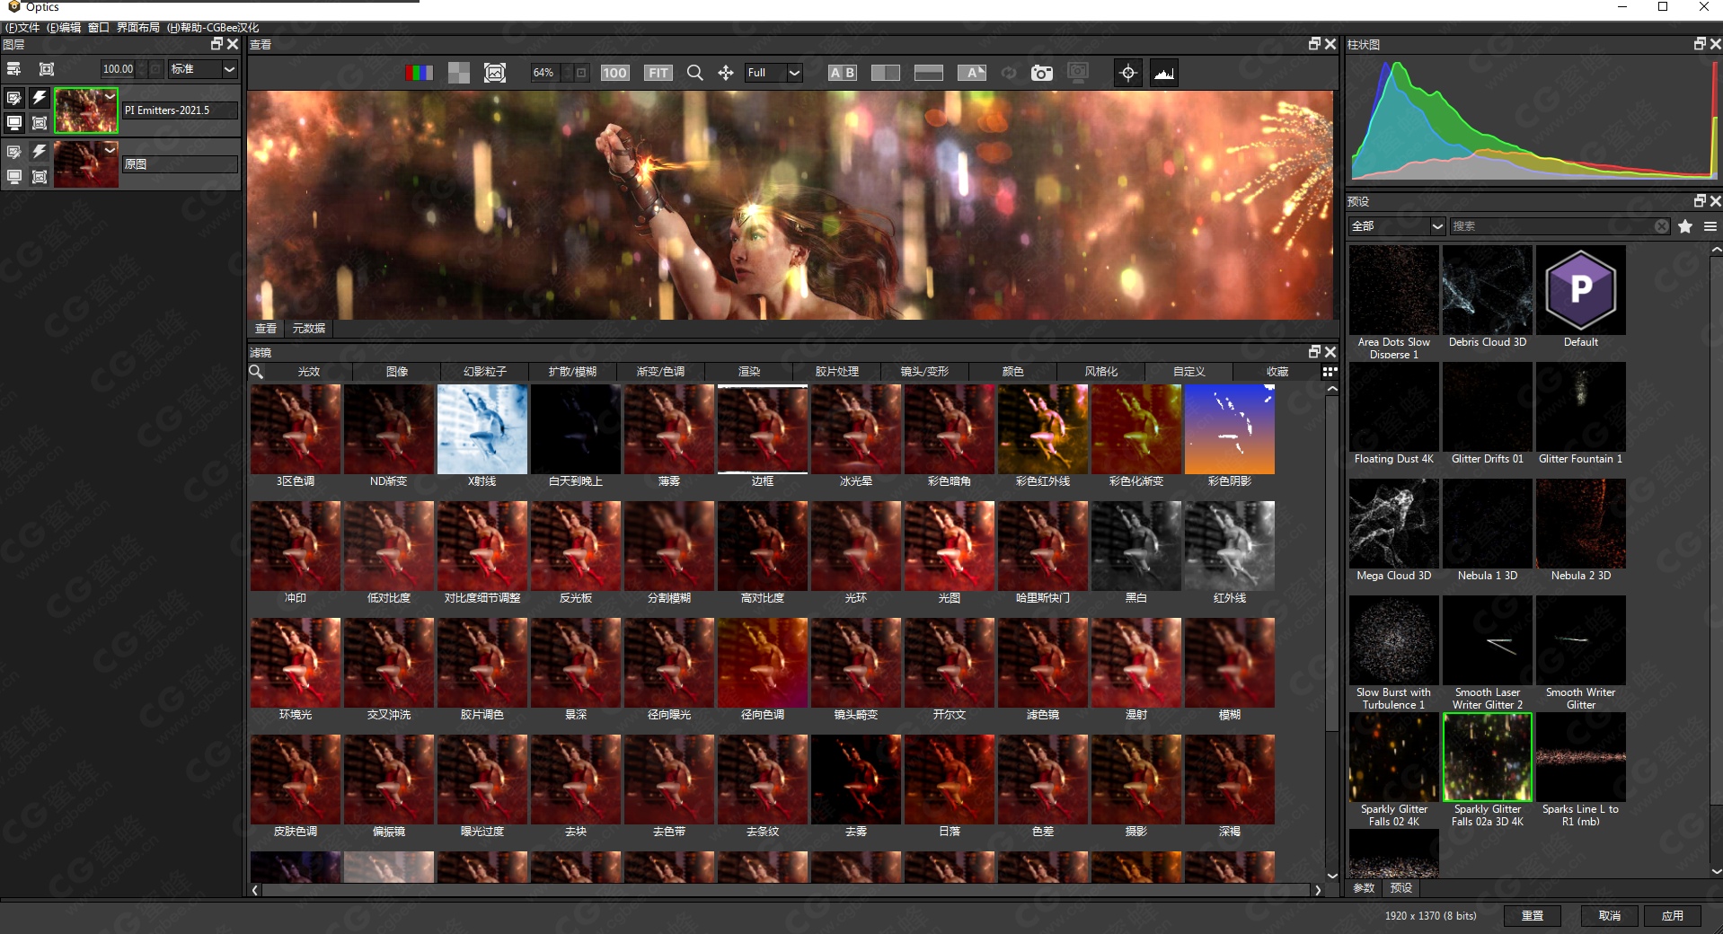Select the Mega Cloud 3D preset
This screenshot has height=934, width=1723.
1394,524
